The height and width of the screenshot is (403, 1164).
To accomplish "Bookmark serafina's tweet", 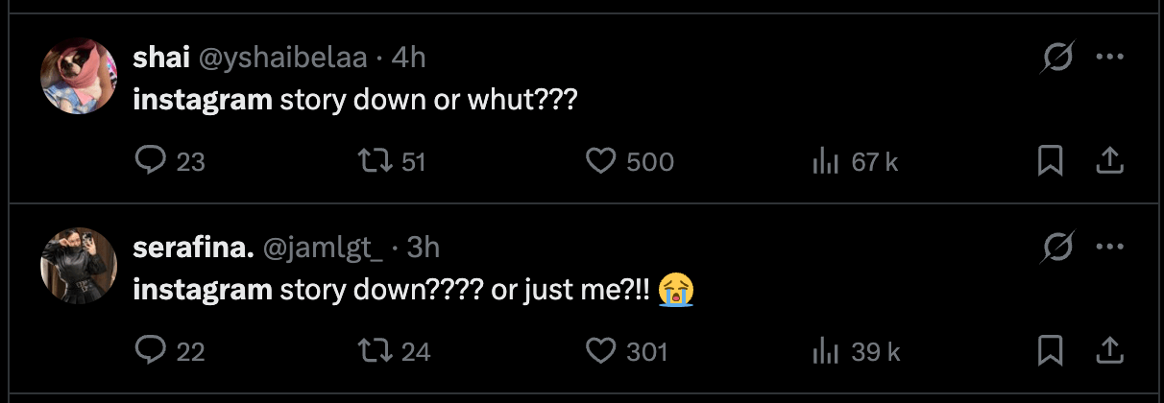I will point(1051,351).
